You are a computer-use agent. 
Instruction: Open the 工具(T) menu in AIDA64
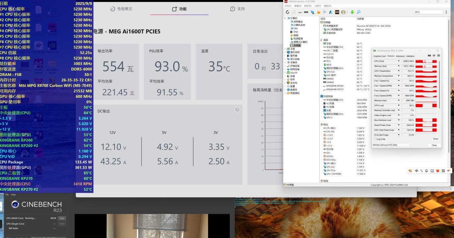tap(318, 6)
